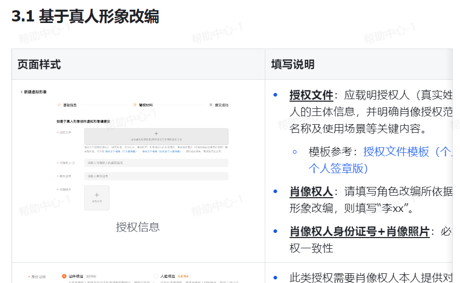Click the step 2 circle for 确权材料

click(134, 105)
